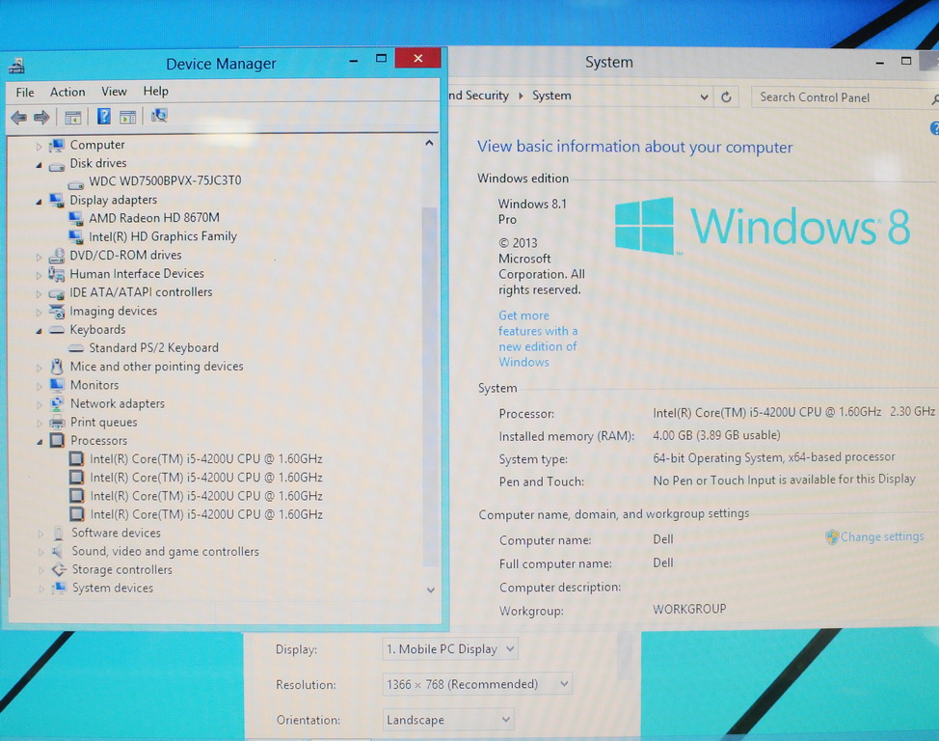Click Scan for hardware changes toolbar icon
Screen dimensions: 939x741
click(159, 115)
